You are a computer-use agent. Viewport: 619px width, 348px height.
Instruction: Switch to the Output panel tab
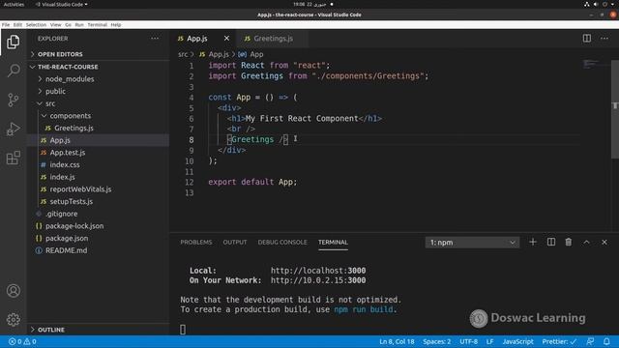235,243
